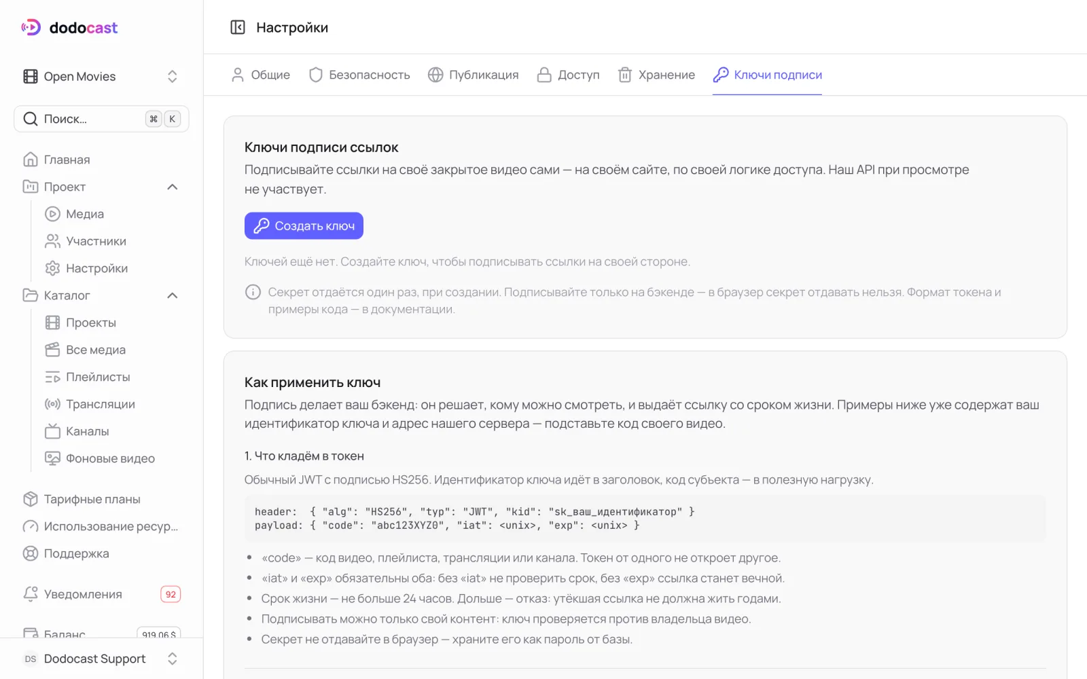Click the 'Ключей ещё нет' empty-state text
The height and width of the screenshot is (679, 1087).
tap(467, 261)
